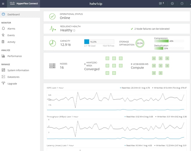Open the settings gear icon
This screenshot has width=191, height=151.
tap(172, 4)
